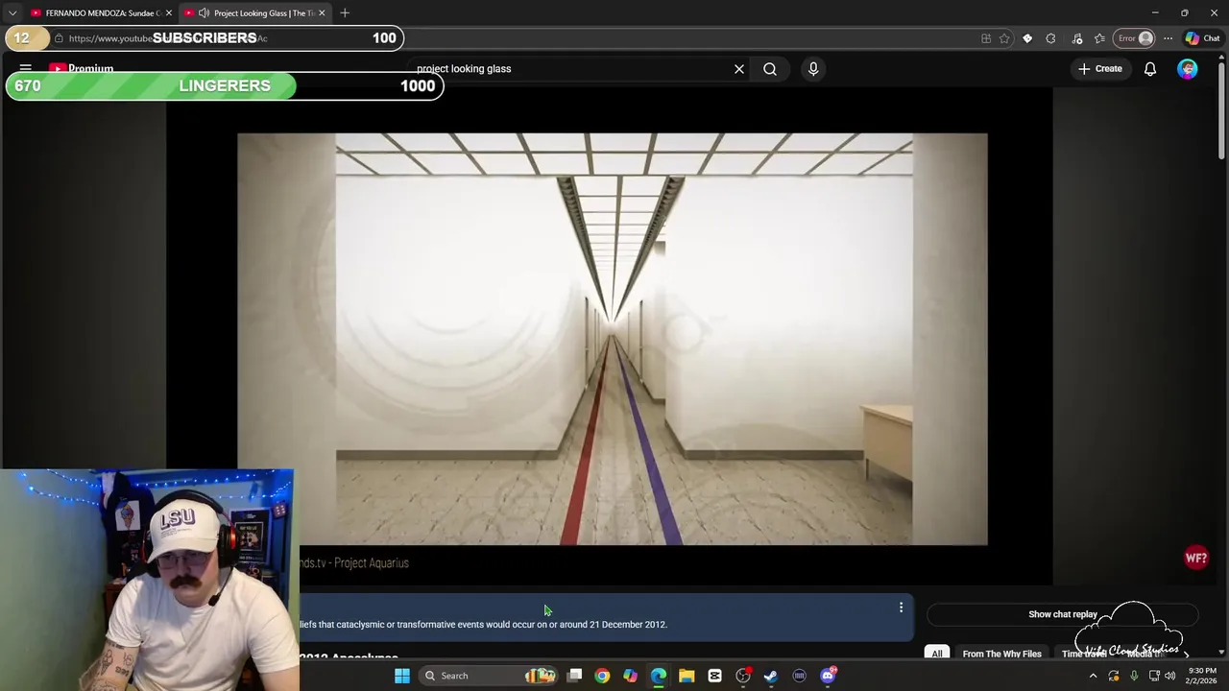The width and height of the screenshot is (1229, 691).
Task: Open the YouTube guide hamburger menu
Action: (26, 68)
